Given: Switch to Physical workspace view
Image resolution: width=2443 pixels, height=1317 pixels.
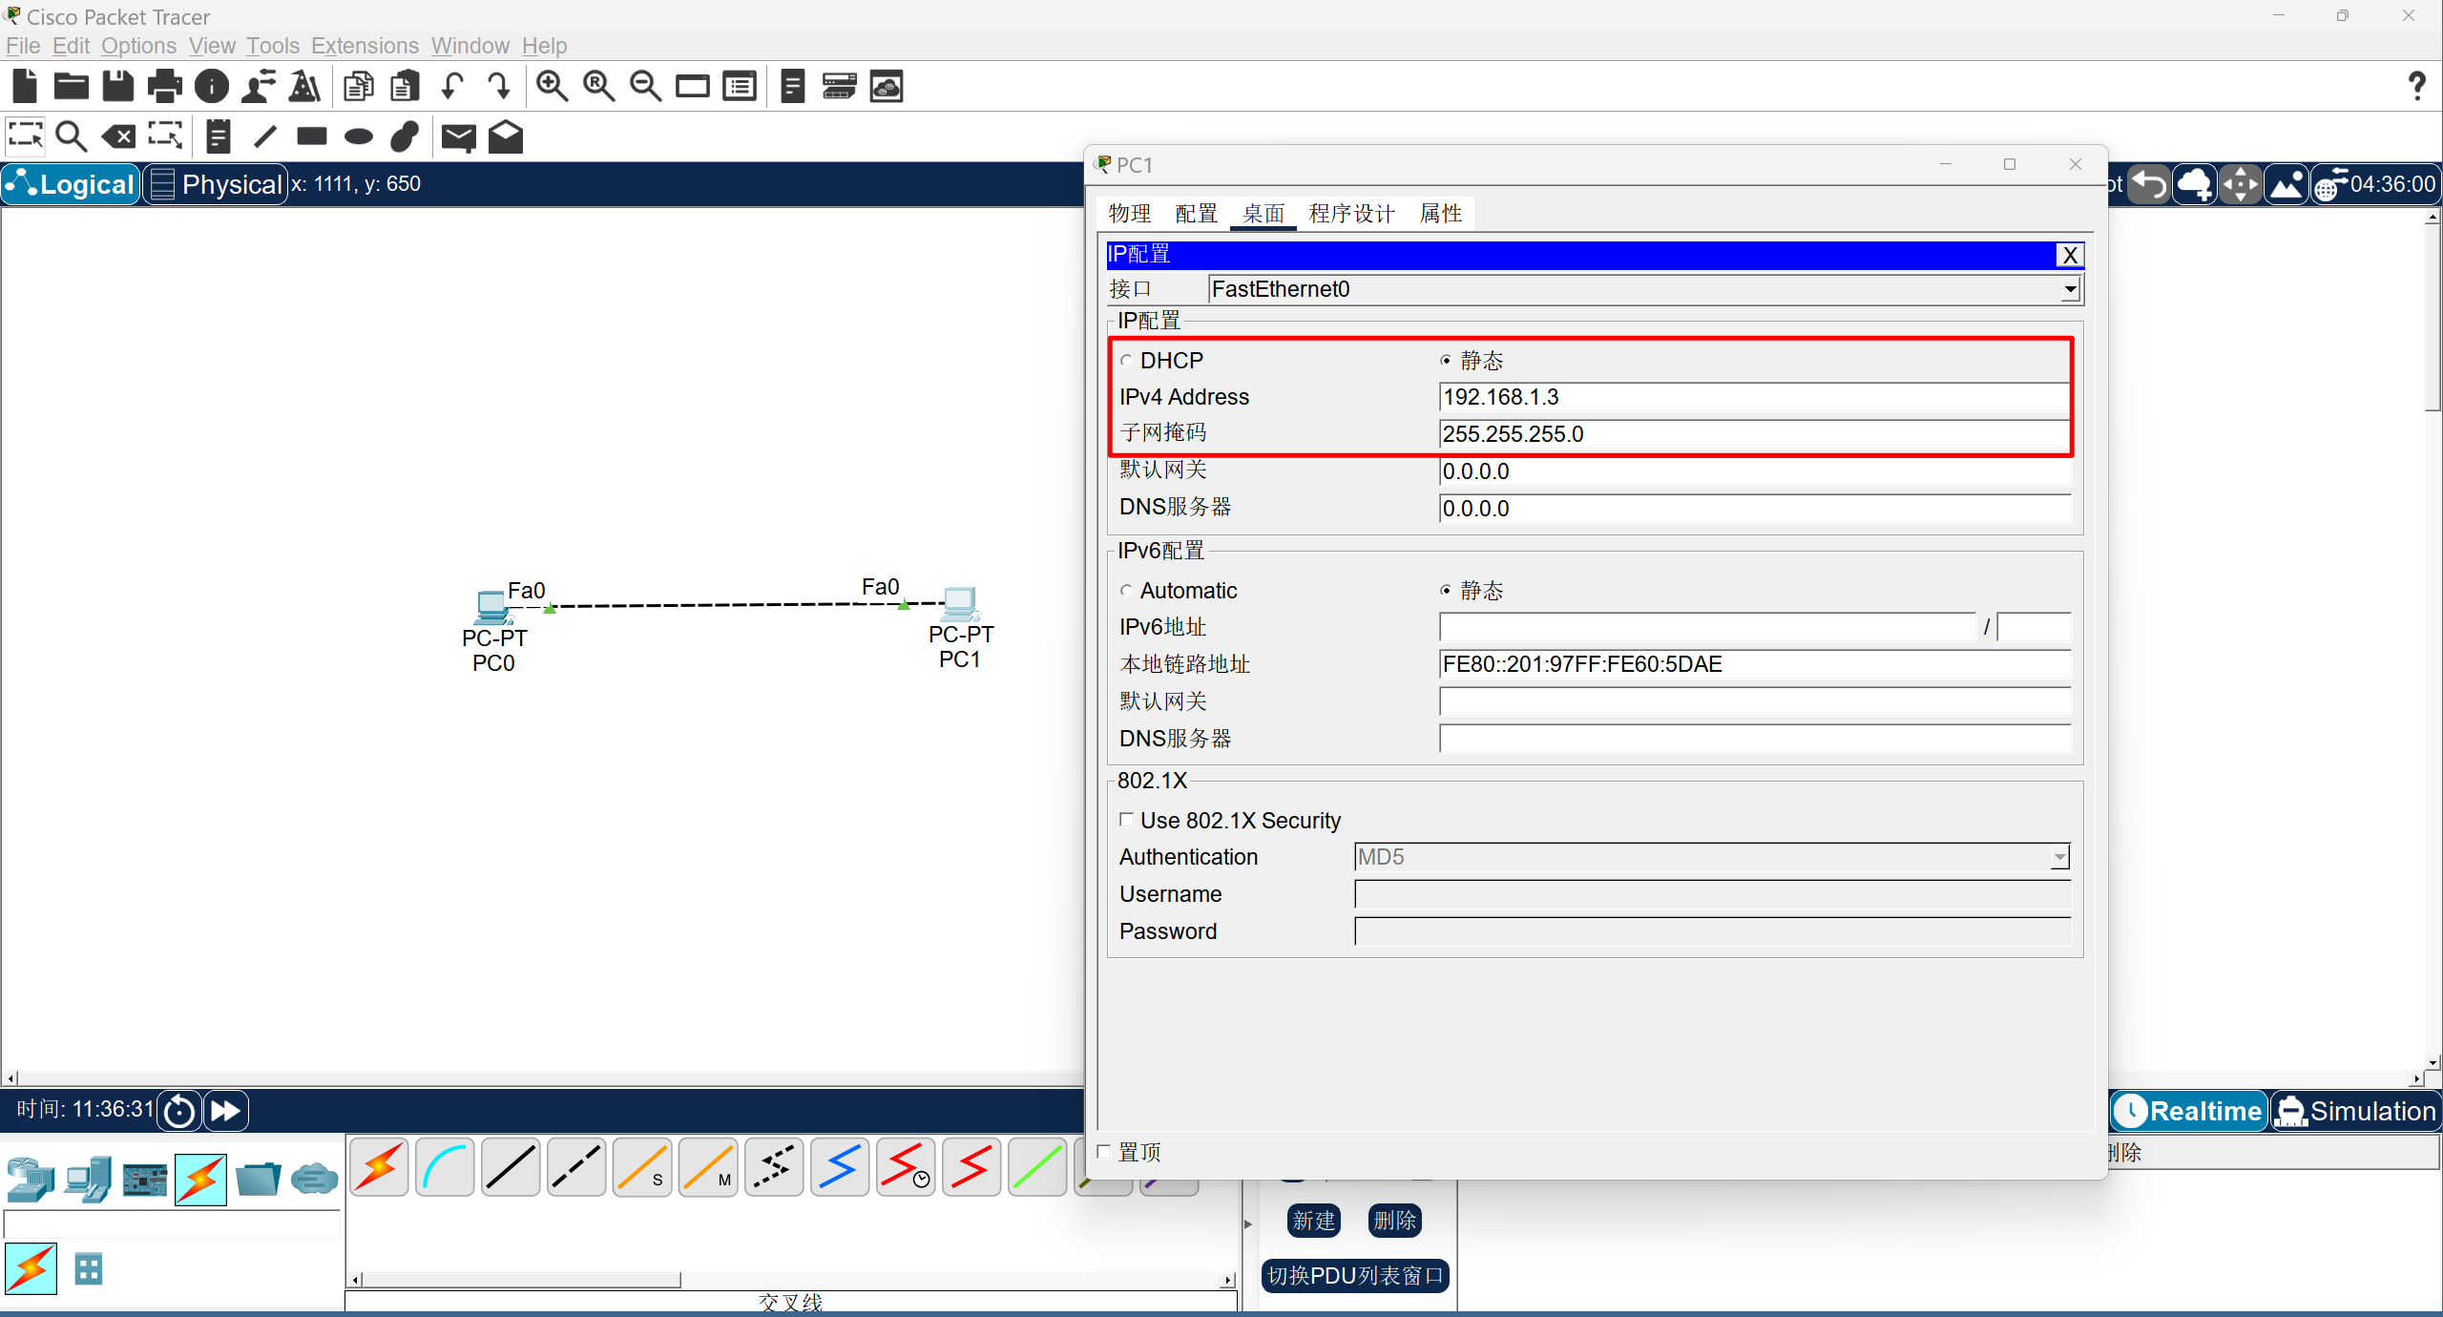Looking at the screenshot, I should point(217,184).
